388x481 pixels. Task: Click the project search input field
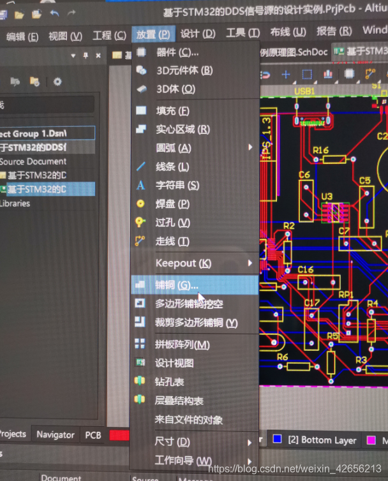47,105
